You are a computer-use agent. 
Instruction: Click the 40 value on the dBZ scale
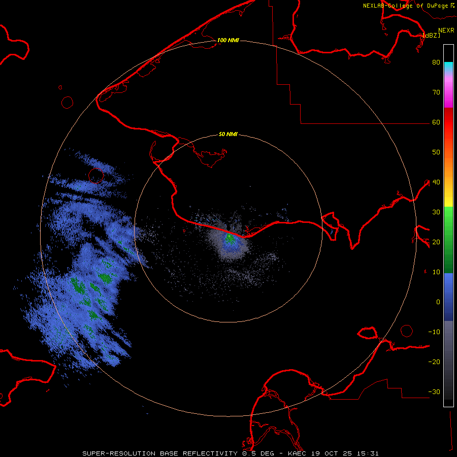tap(436, 182)
